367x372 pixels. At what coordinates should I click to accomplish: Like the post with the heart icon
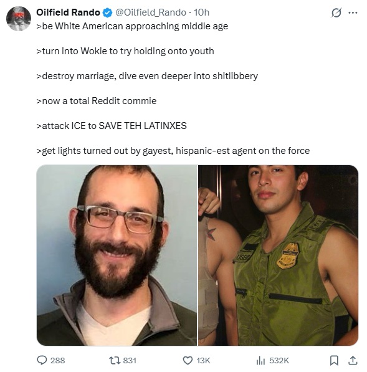188,360
